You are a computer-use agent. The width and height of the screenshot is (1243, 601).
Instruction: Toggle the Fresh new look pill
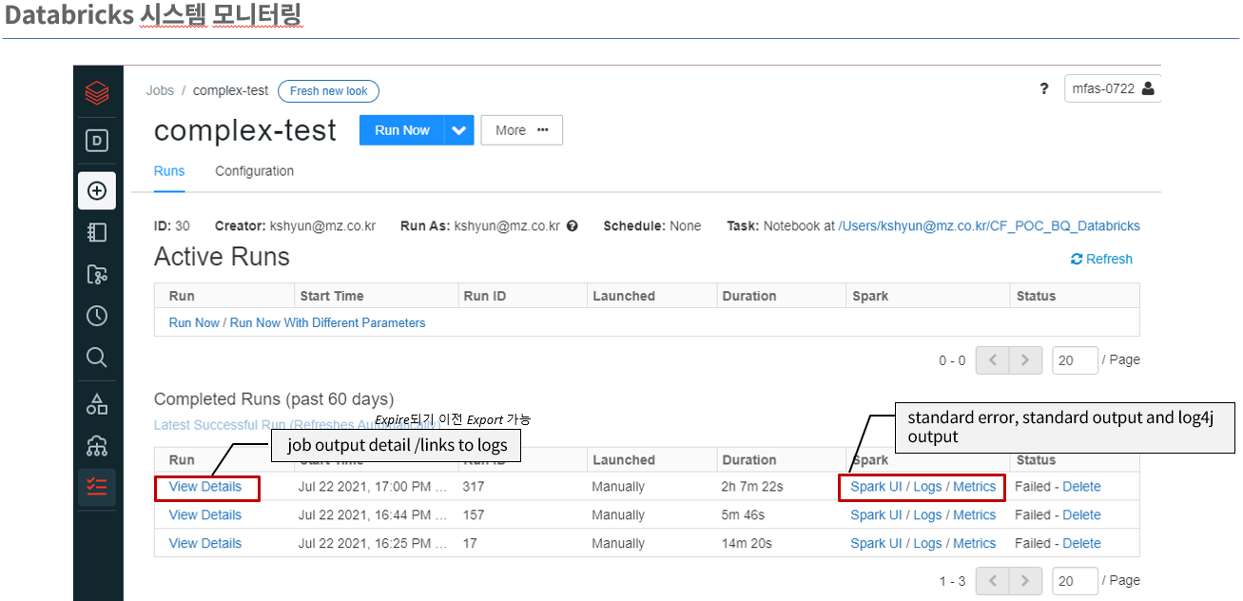click(328, 91)
